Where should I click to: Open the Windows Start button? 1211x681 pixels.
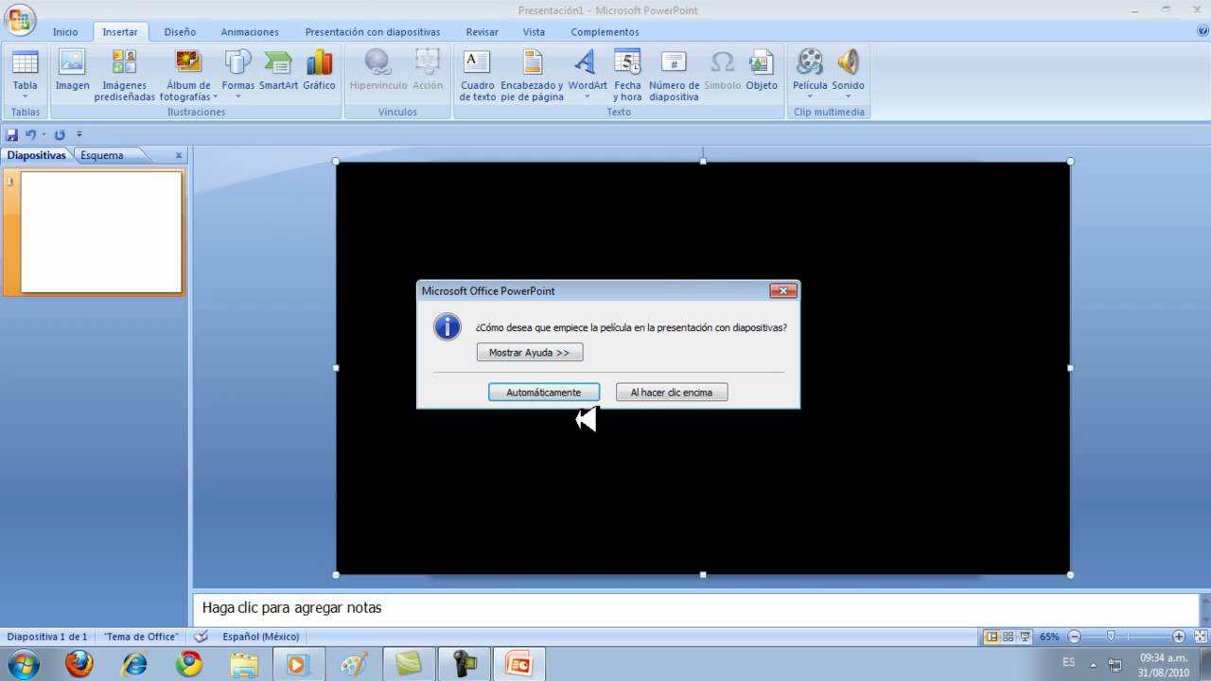[23, 664]
